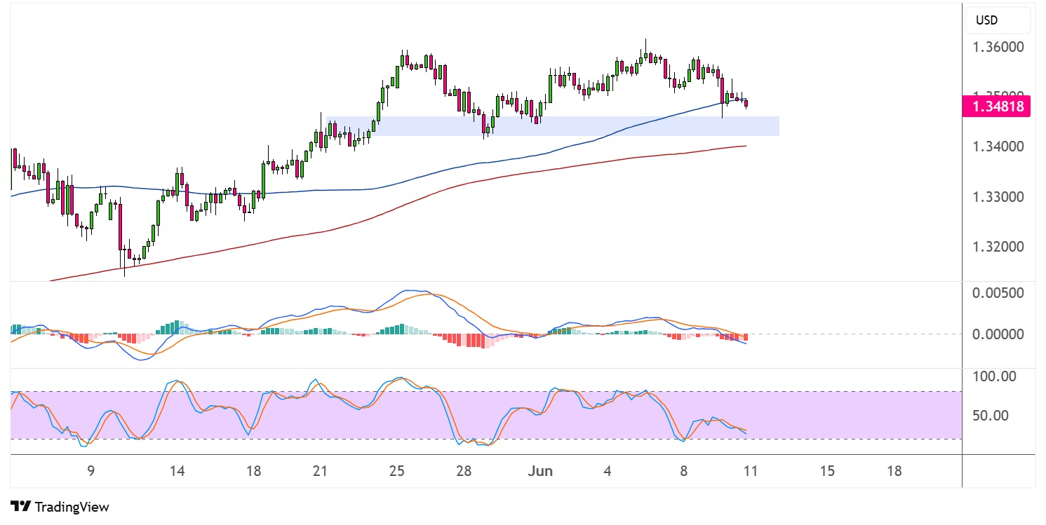Select the 1.36000 price axis label
Screen dimensions: 1046x525
click(x=998, y=47)
